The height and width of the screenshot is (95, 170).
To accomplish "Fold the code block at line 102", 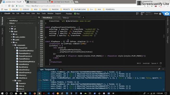I will 39,23.
